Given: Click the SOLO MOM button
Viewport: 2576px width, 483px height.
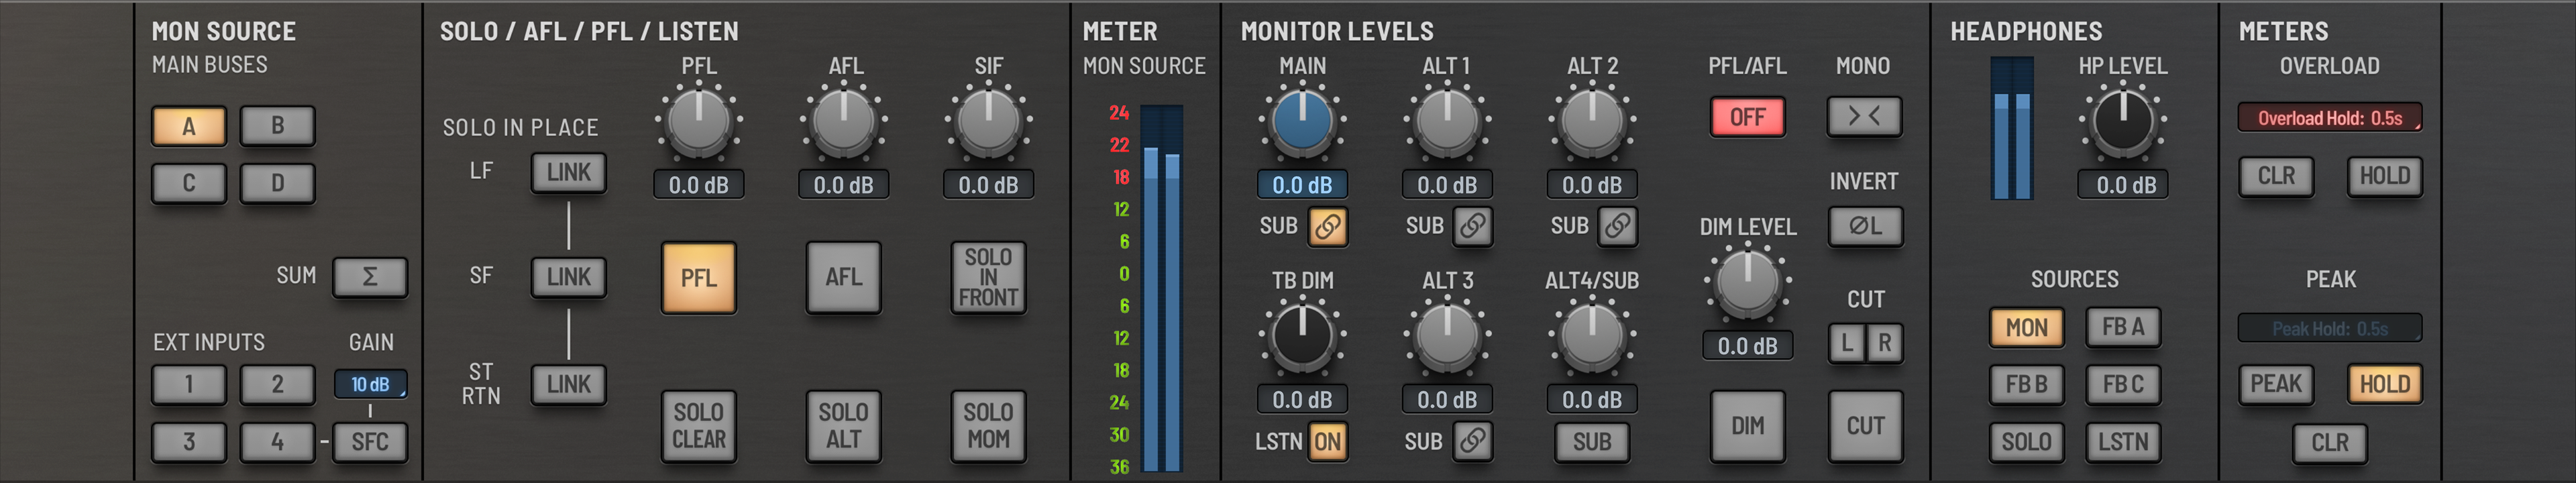Looking at the screenshot, I should point(989,426).
